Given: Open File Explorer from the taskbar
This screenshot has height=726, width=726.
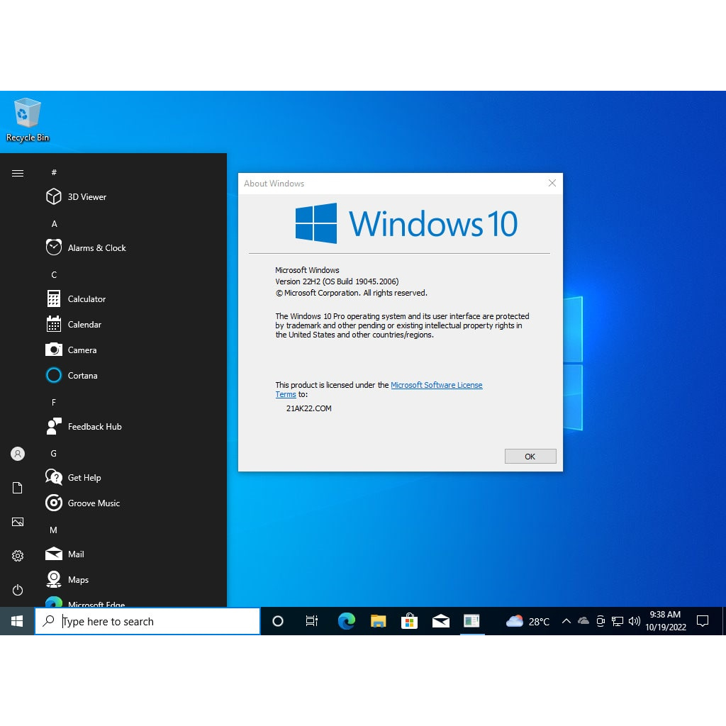Looking at the screenshot, I should (x=378, y=621).
